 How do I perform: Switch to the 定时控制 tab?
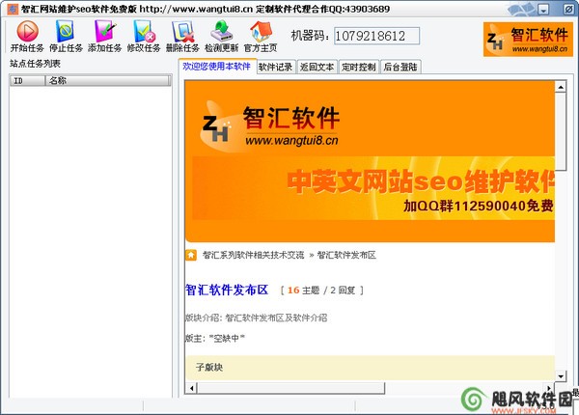click(x=359, y=67)
